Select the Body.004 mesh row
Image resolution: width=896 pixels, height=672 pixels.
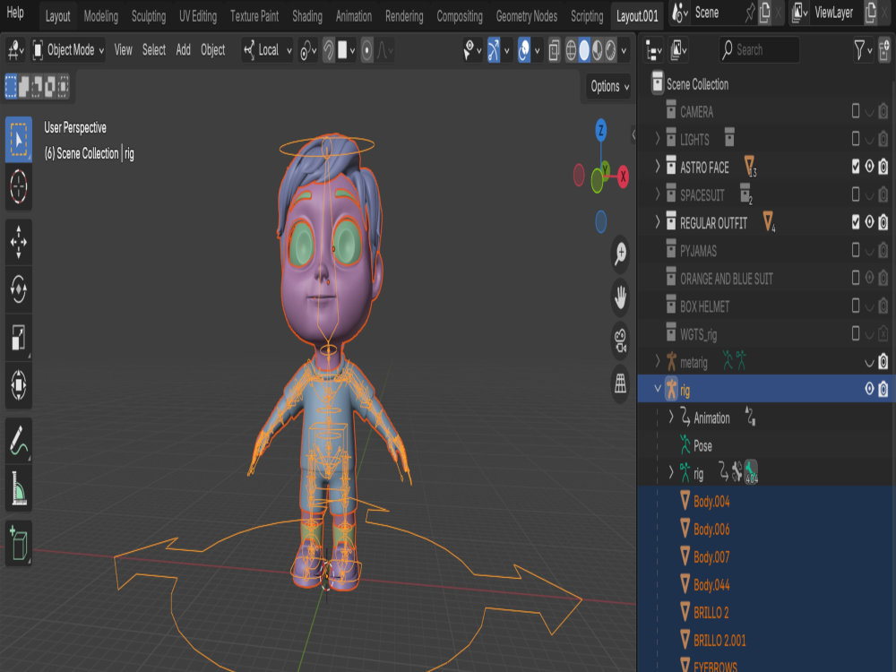766,501
